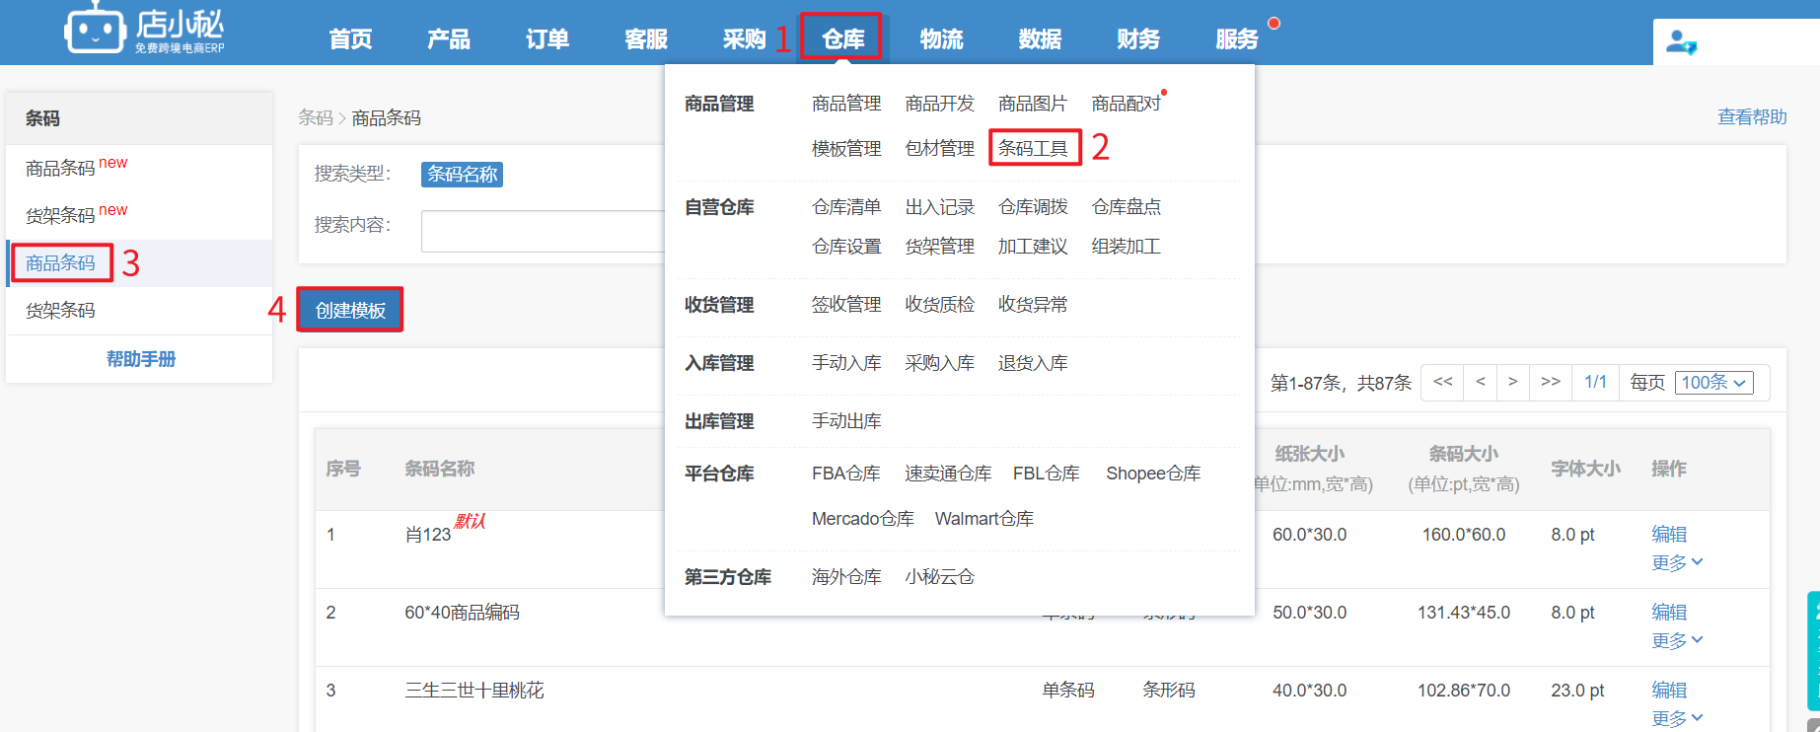Go to next page with > button
This screenshot has width=1820, height=732.
coord(1512,382)
